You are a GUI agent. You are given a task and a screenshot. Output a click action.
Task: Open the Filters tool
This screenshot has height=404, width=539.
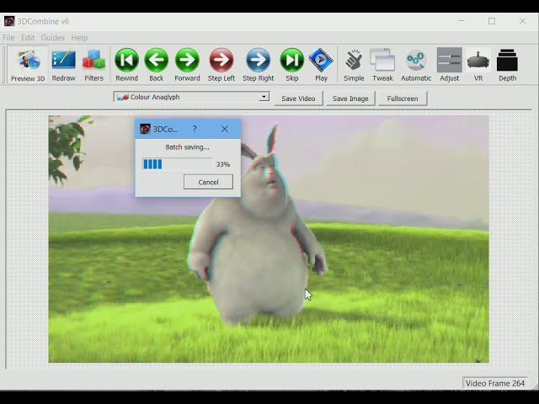coord(93,65)
